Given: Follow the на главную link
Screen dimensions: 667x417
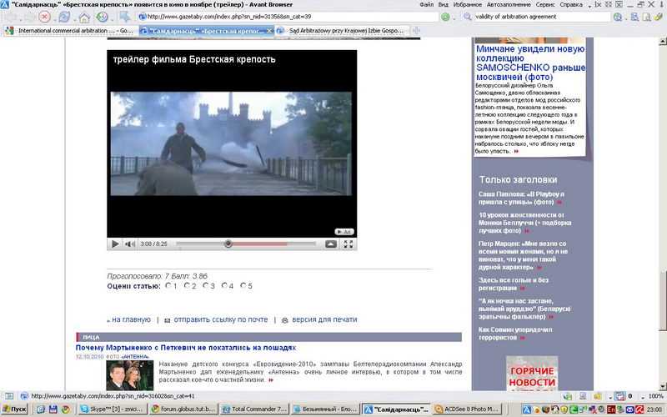Looking at the screenshot, I should (131, 319).
